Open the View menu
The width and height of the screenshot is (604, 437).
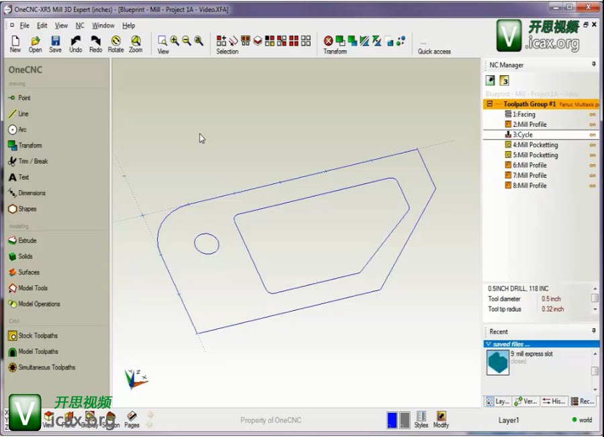61,26
